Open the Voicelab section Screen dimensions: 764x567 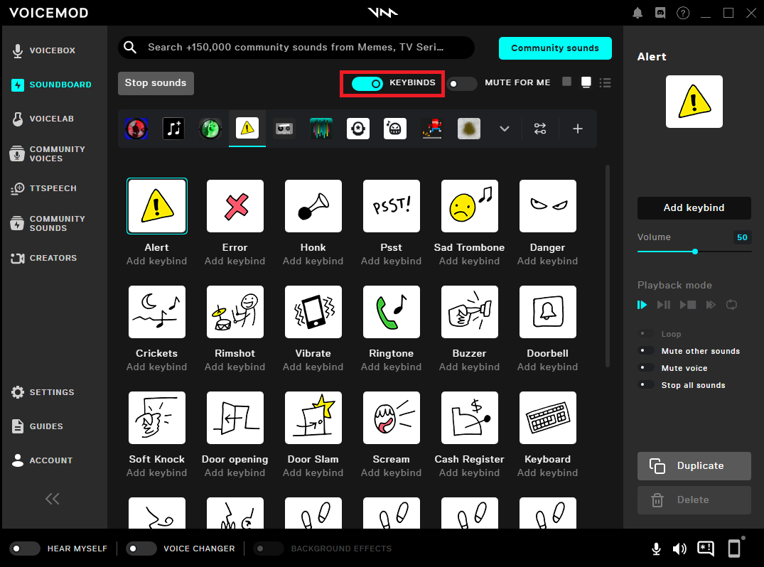point(51,119)
